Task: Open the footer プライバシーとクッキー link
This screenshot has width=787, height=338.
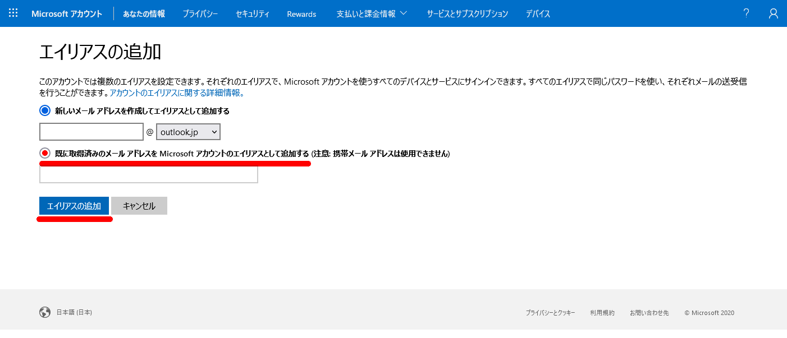Action: point(550,313)
